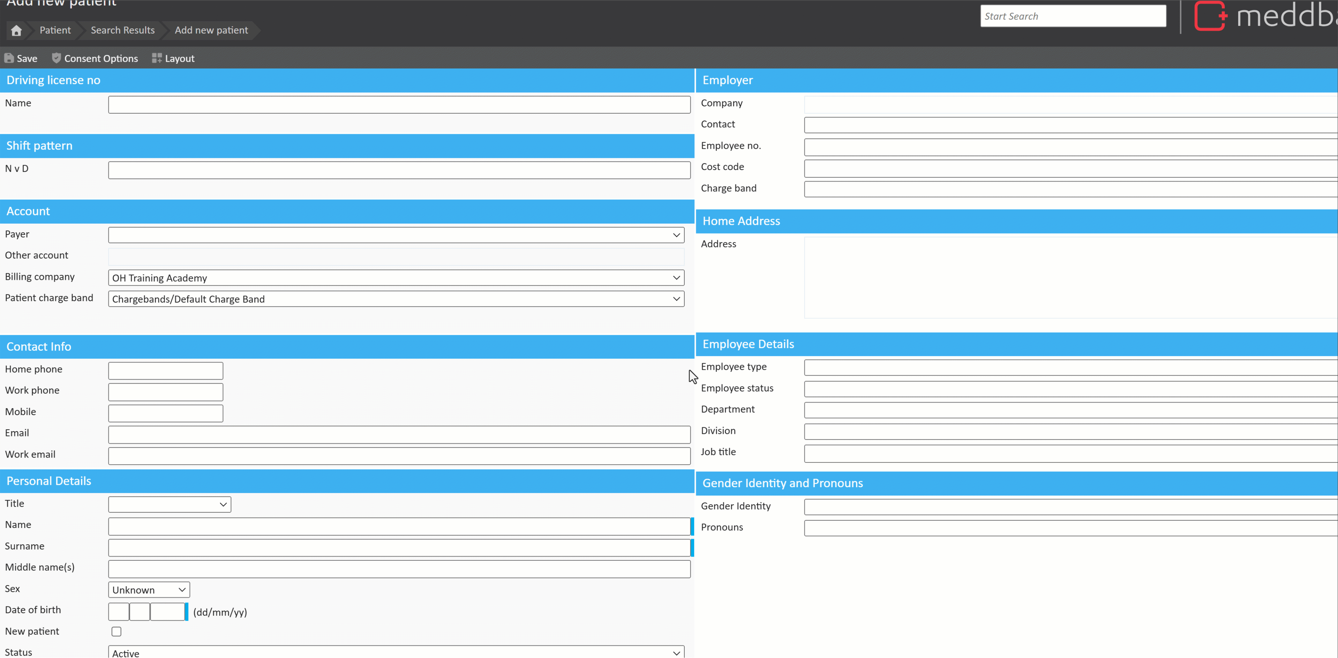Go to Patient breadcrumb item

click(x=55, y=30)
